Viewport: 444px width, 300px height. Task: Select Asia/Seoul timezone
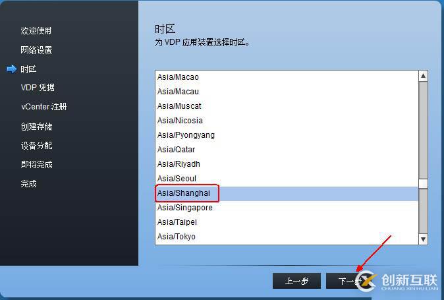tap(287, 179)
